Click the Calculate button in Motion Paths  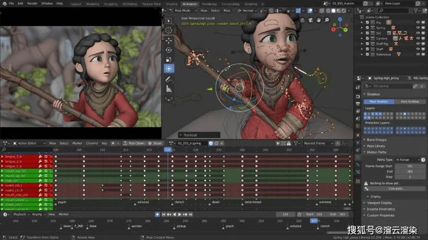[395, 188]
